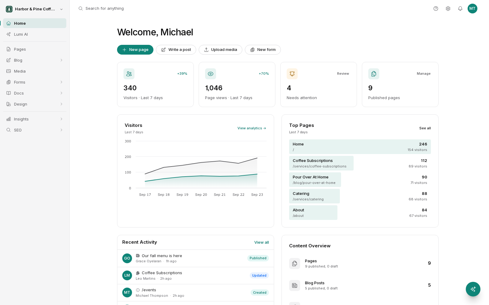Expand the SEO sidebar section
Viewport: 489px width, 305px height.
point(61,130)
